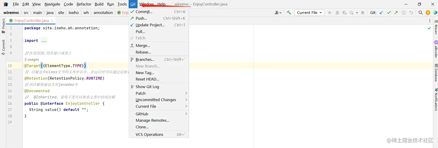Click wiremvc in the breadcrumb path

tap(12, 12)
